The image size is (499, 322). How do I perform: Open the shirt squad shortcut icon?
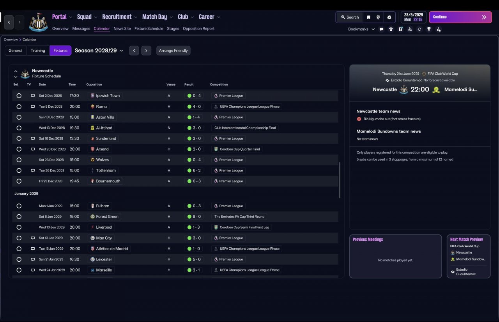pos(391,29)
